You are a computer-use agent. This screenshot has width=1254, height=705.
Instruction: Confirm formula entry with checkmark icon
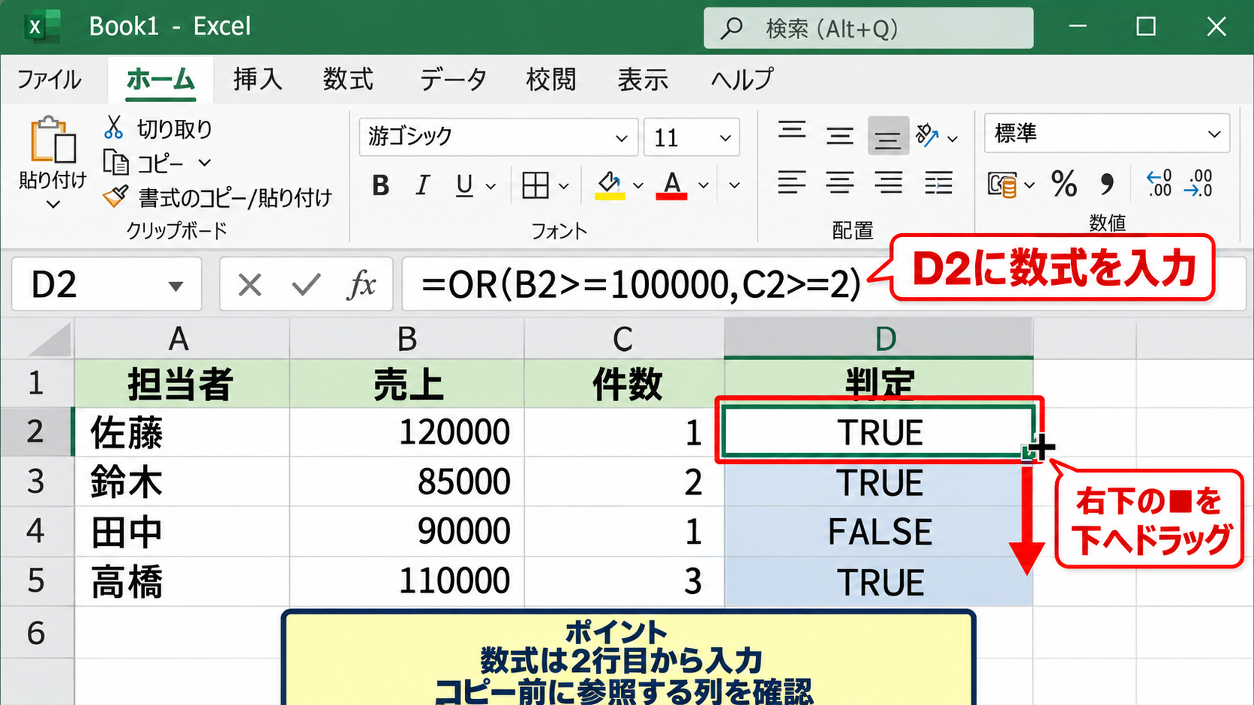(x=306, y=285)
